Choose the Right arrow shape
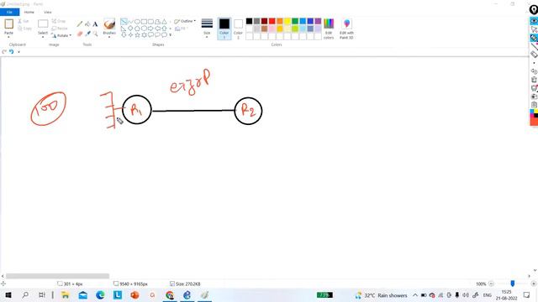This screenshot has width=538, height=302. click(150, 29)
